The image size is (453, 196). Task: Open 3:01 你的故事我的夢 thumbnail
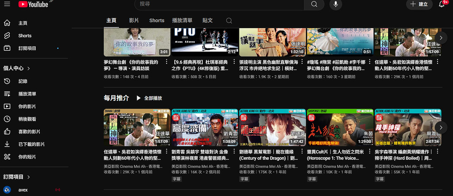pyautogui.click(x=137, y=42)
